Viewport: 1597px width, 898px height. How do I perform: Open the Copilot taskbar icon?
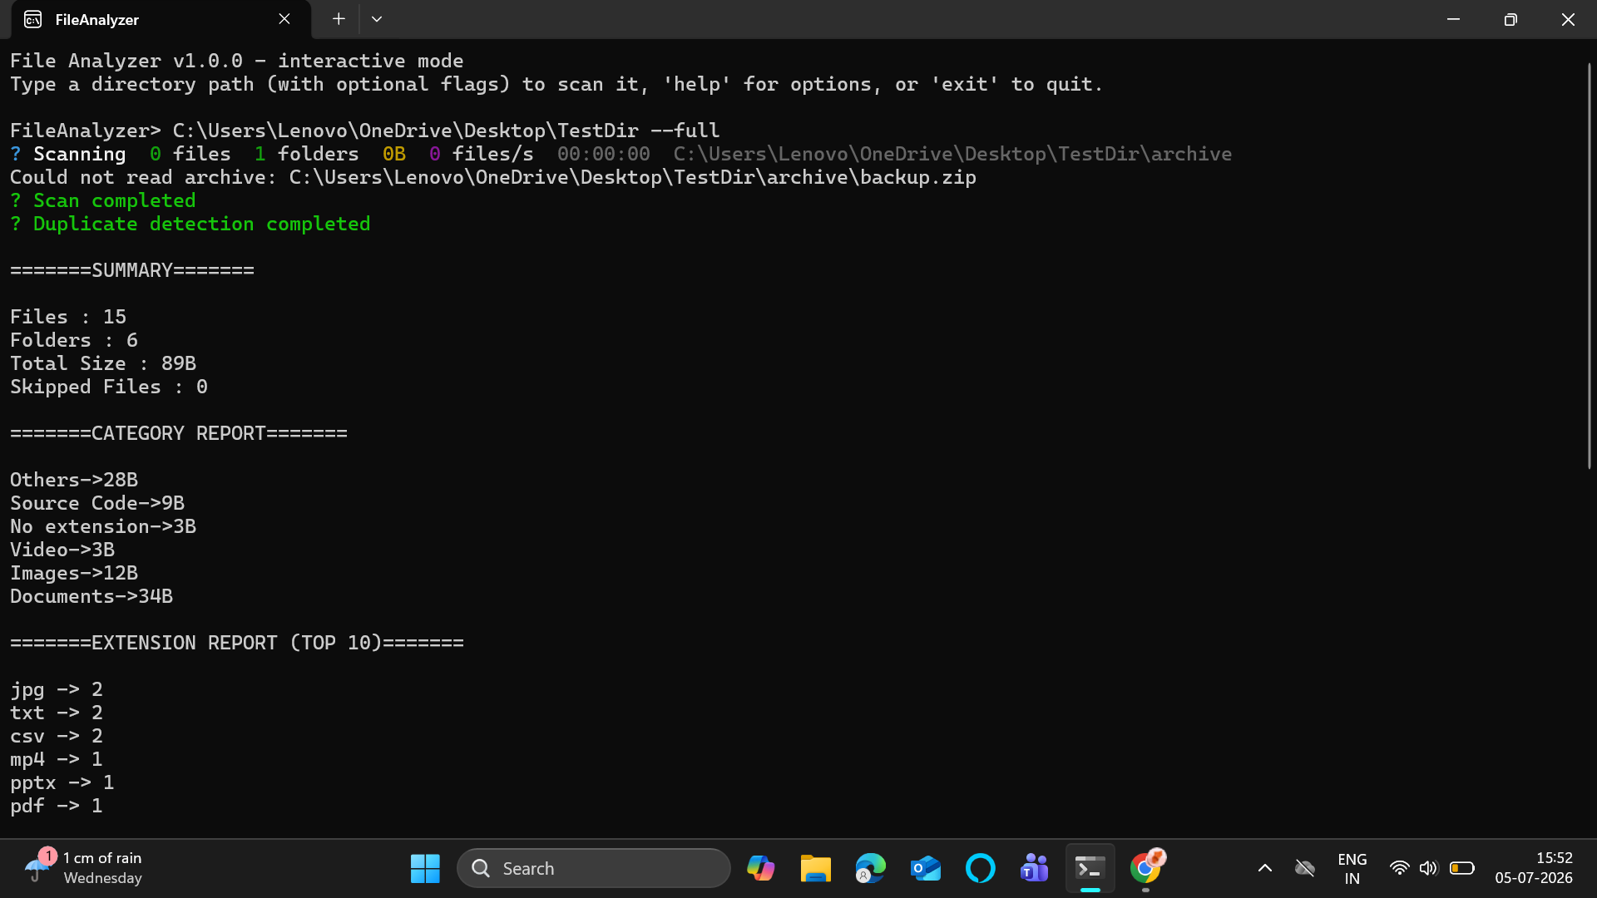tap(760, 869)
